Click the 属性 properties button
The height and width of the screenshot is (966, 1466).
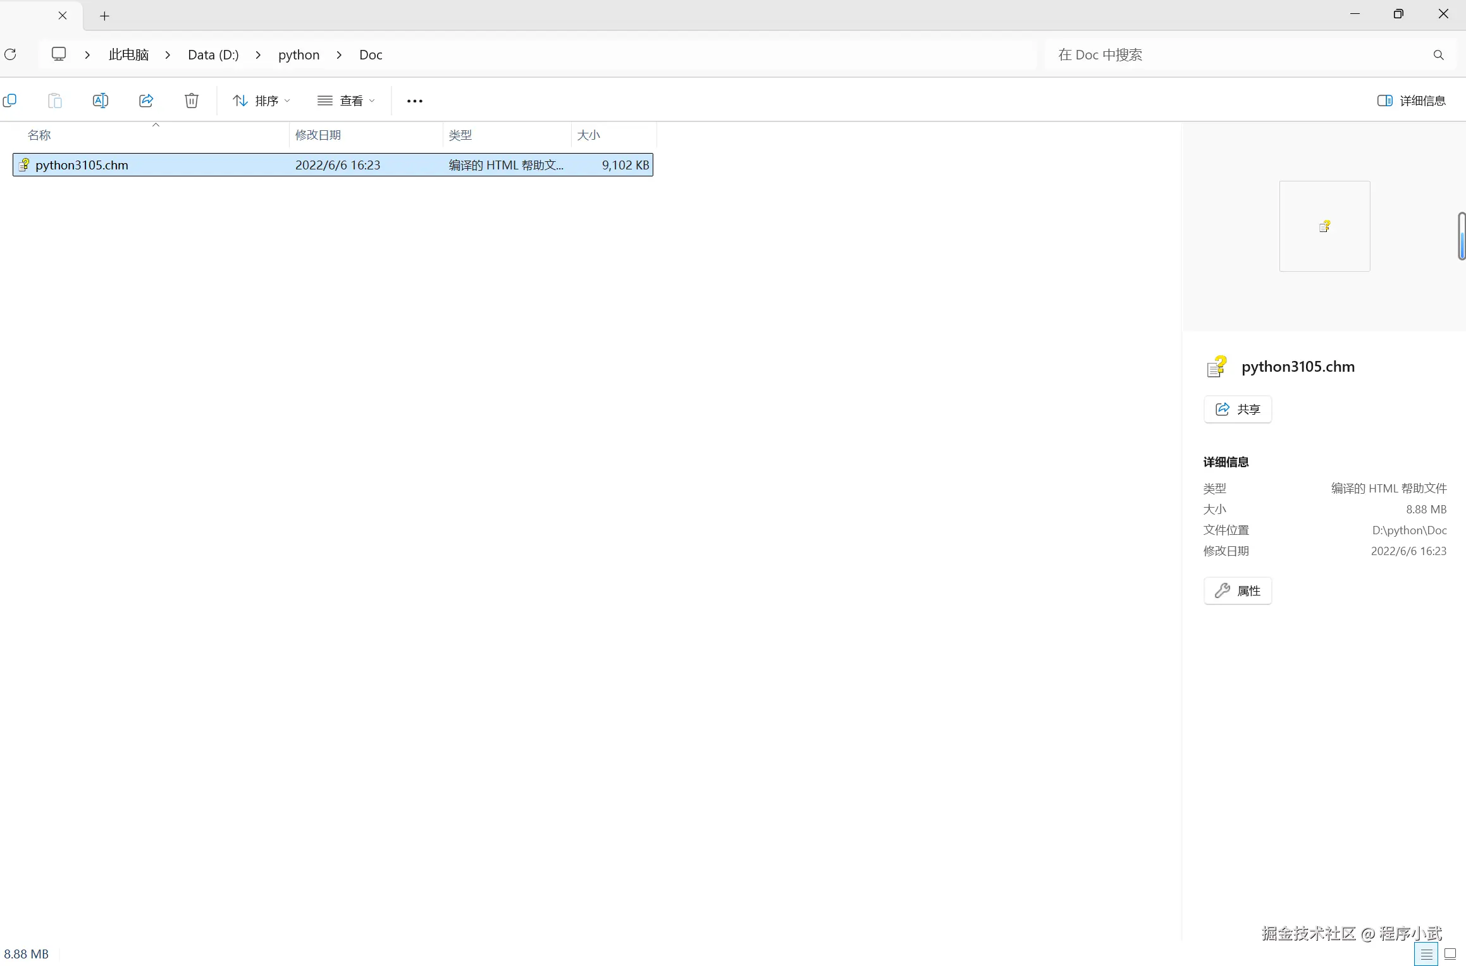point(1238,590)
